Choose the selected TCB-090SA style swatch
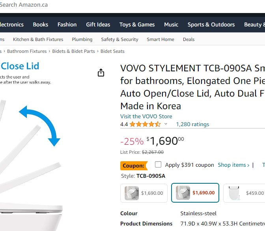This screenshot has width=265, height=231. tap(195, 193)
